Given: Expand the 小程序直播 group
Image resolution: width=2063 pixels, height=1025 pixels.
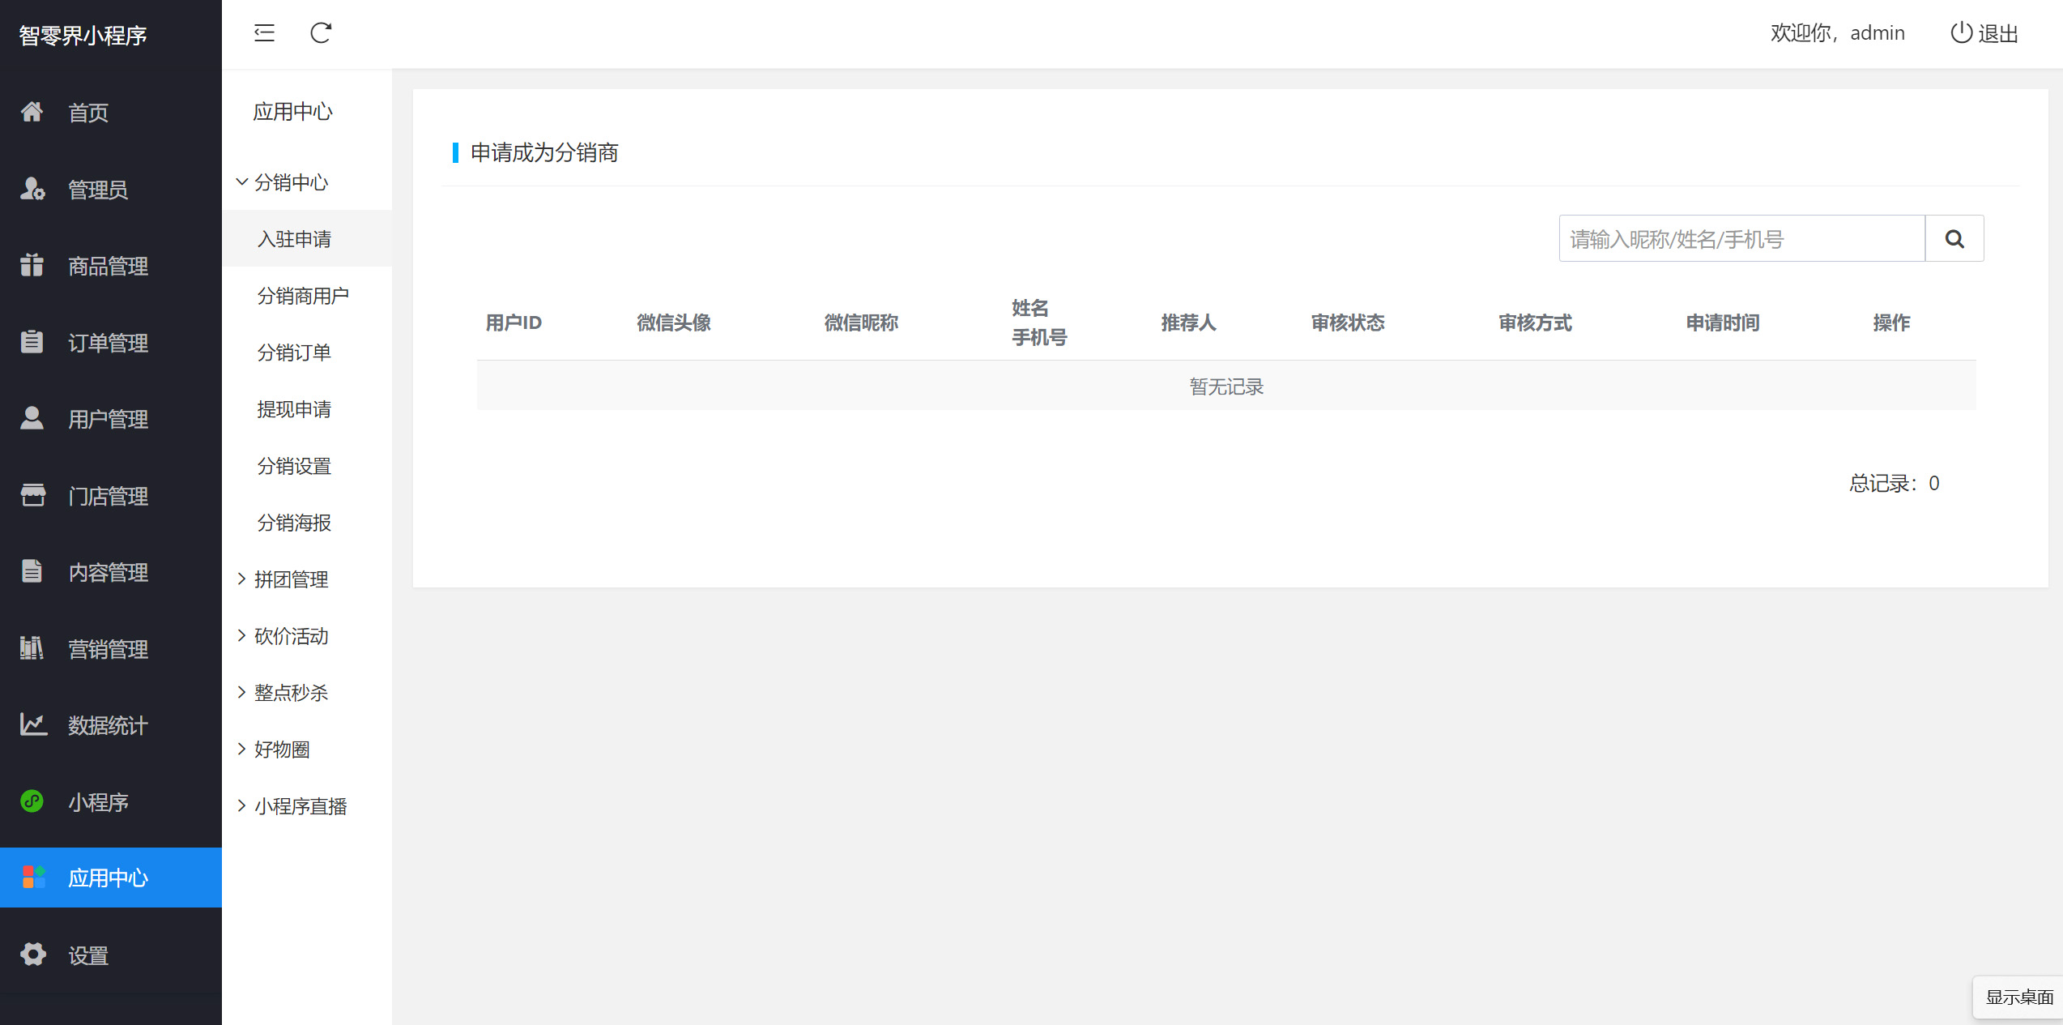Looking at the screenshot, I should point(300,806).
